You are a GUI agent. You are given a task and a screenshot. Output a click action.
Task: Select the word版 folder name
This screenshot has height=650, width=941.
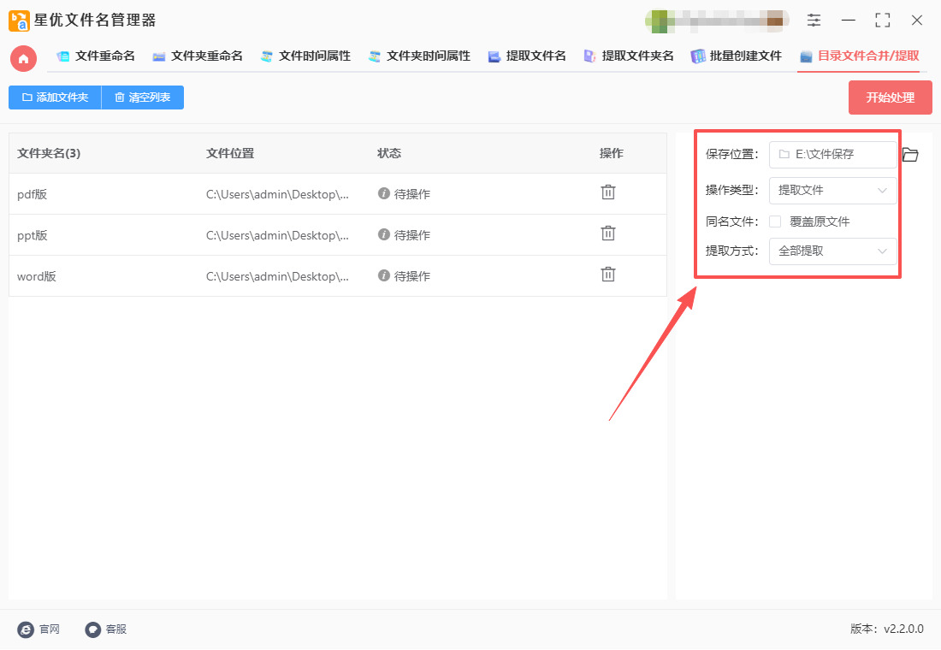click(x=36, y=276)
